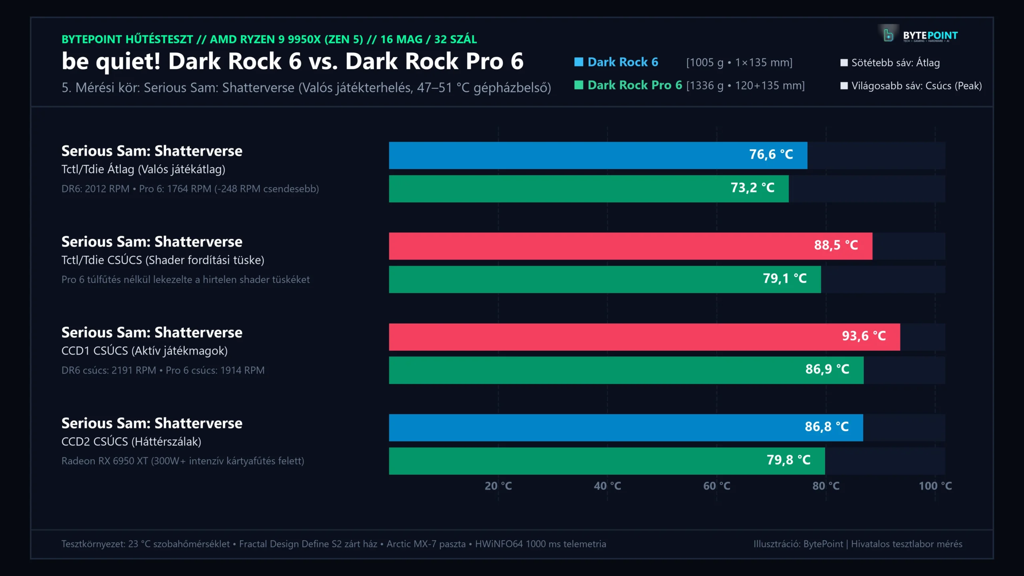Click the Radeon RX 6950 XT note
The width and height of the screenshot is (1024, 576).
pyautogui.click(x=183, y=461)
